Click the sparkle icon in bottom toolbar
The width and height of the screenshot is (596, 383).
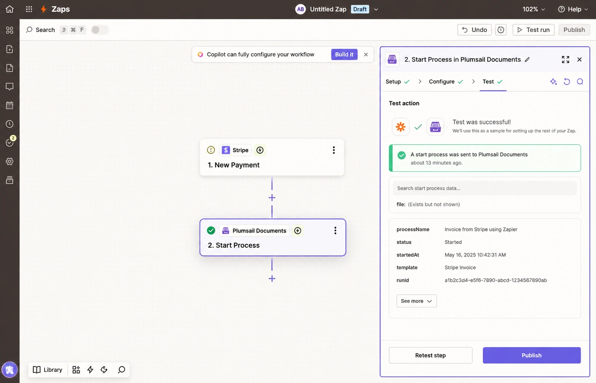pyautogui.click(x=104, y=370)
